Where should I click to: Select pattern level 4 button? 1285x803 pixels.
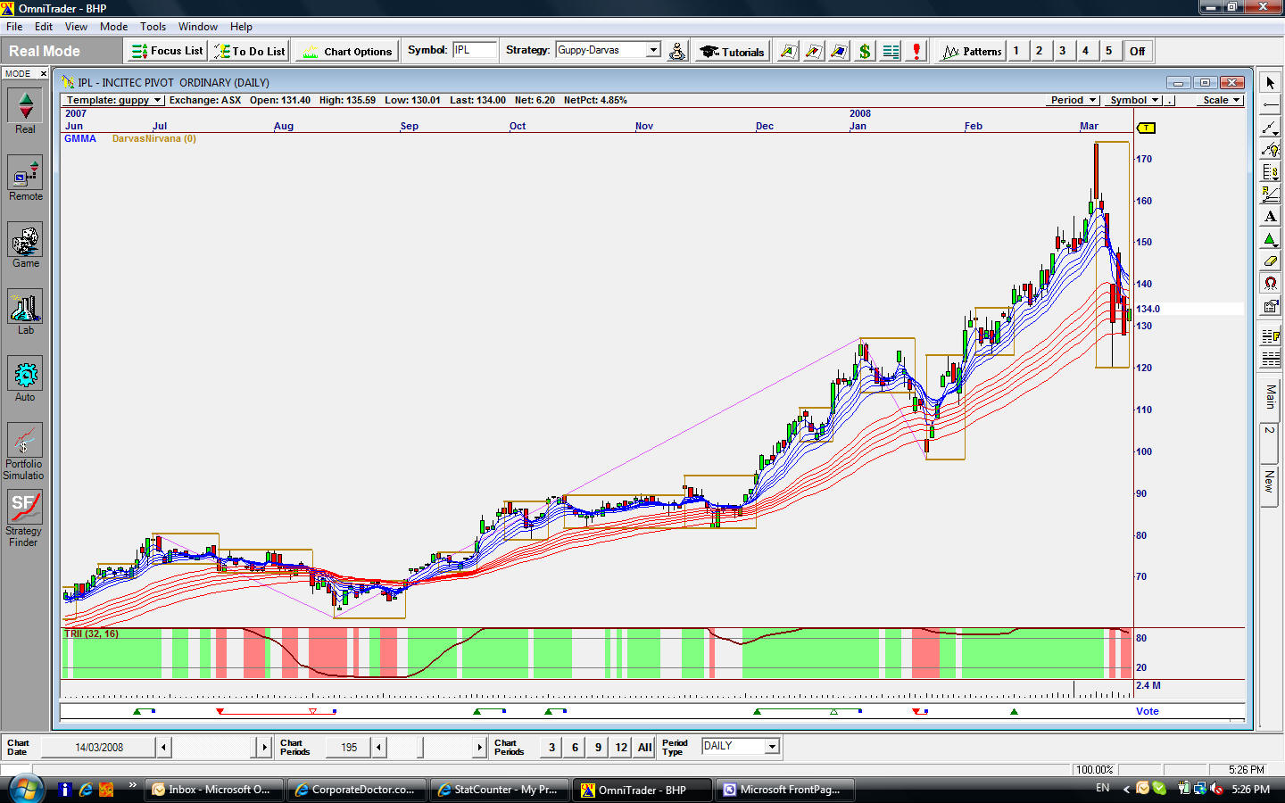(x=1085, y=51)
